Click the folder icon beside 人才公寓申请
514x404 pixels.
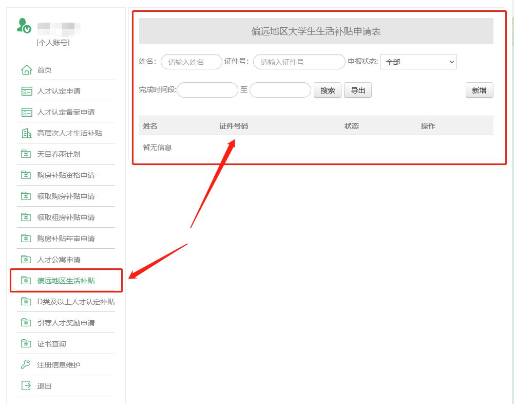(x=26, y=260)
